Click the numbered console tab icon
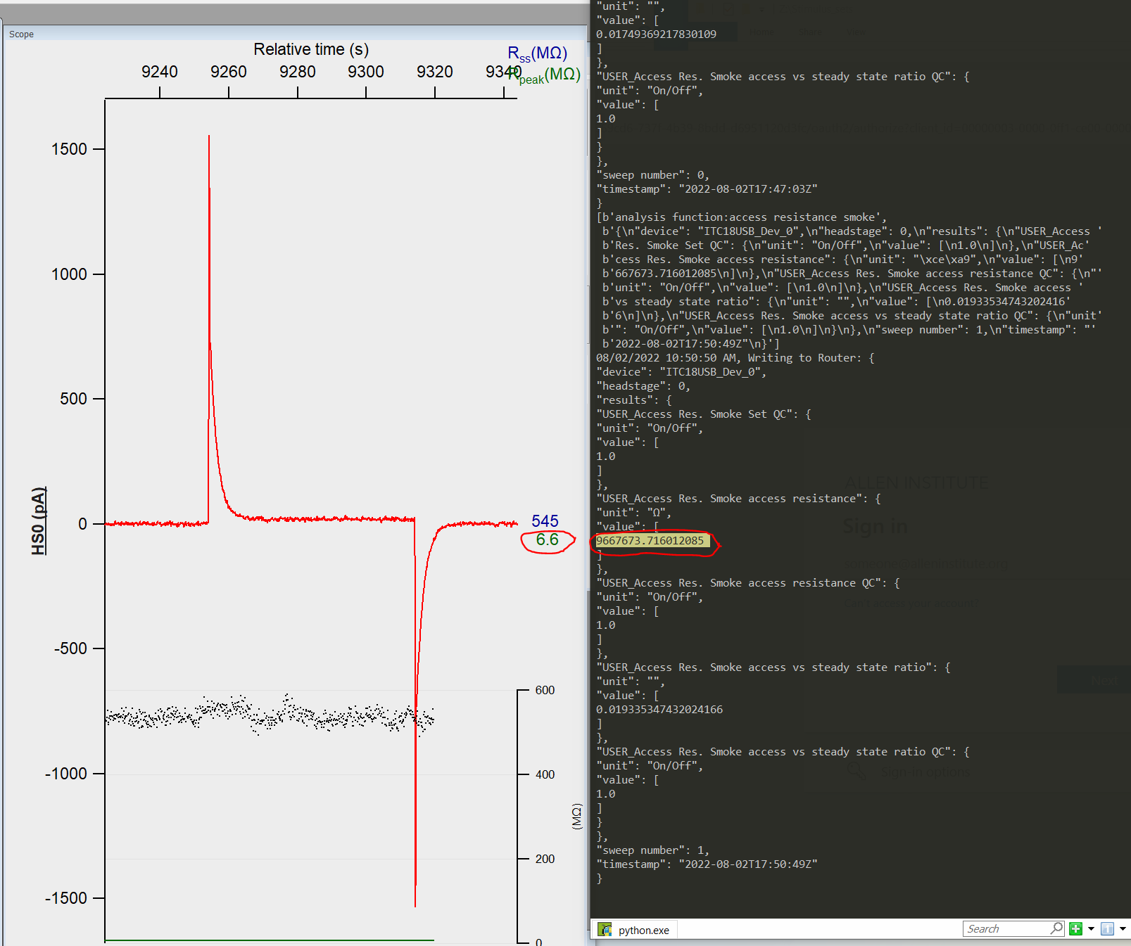The height and width of the screenshot is (946, 1131). tap(1106, 928)
